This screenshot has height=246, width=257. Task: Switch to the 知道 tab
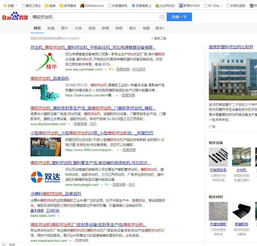tap(51, 28)
